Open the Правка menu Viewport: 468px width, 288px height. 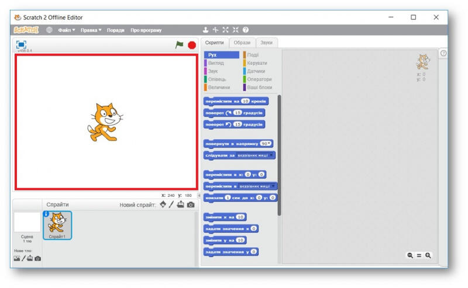(x=91, y=30)
